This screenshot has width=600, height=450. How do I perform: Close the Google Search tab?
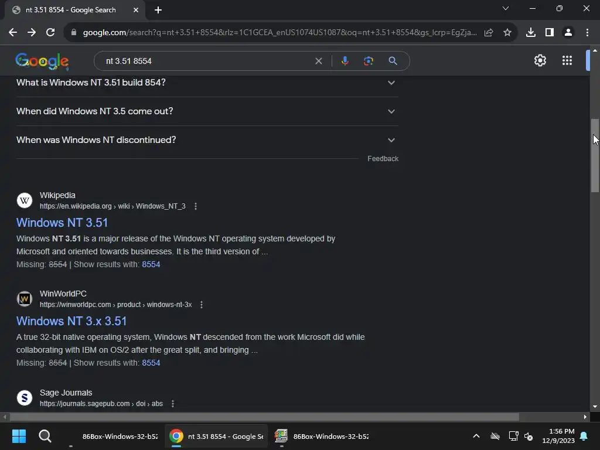tap(136, 10)
